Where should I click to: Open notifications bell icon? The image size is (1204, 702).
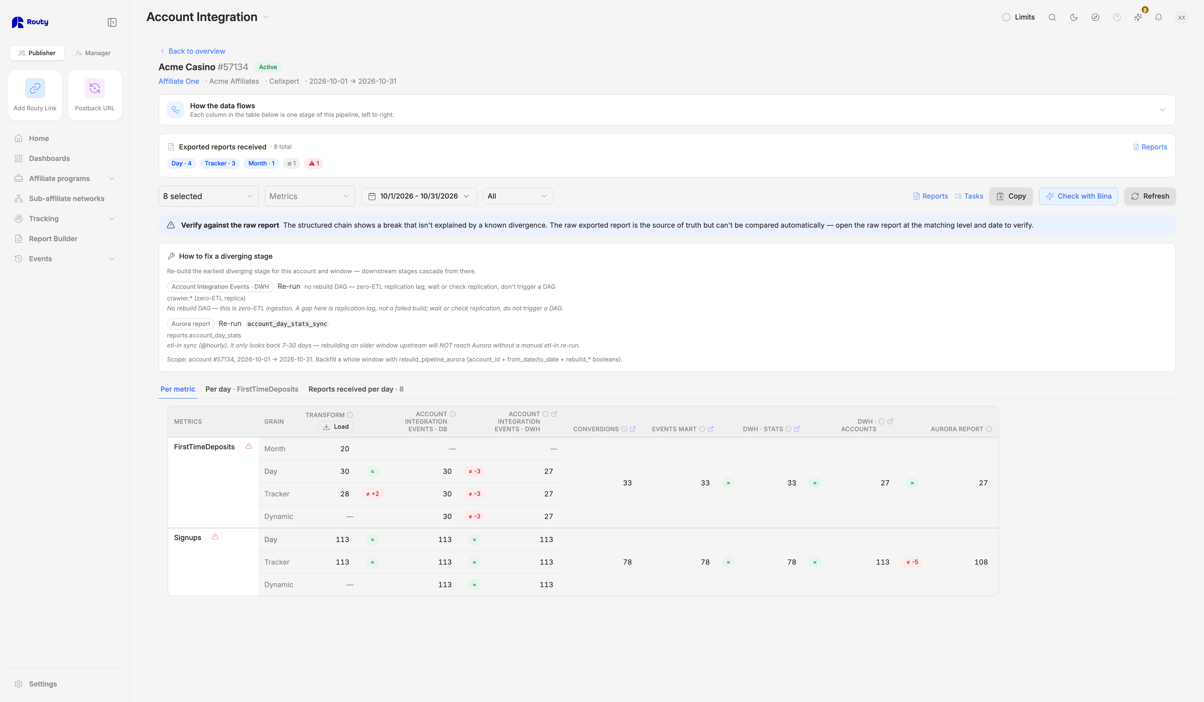pyautogui.click(x=1159, y=17)
